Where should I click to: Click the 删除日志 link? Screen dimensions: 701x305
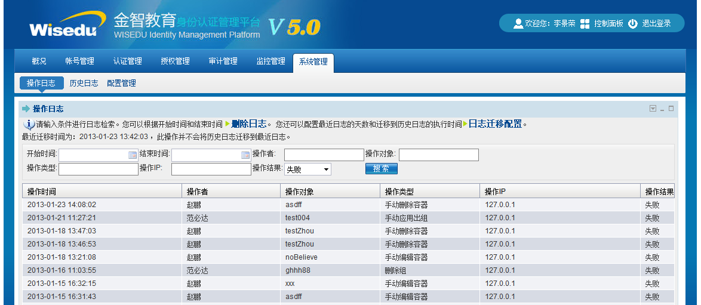pos(248,124)
